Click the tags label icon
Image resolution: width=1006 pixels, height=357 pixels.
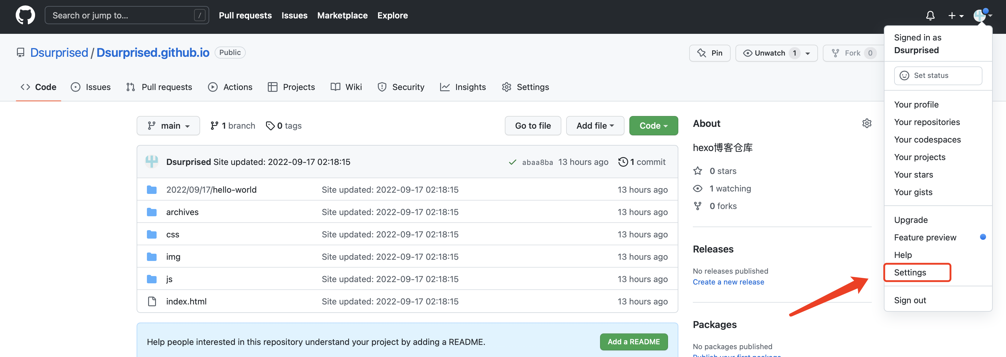coord(270,126)
